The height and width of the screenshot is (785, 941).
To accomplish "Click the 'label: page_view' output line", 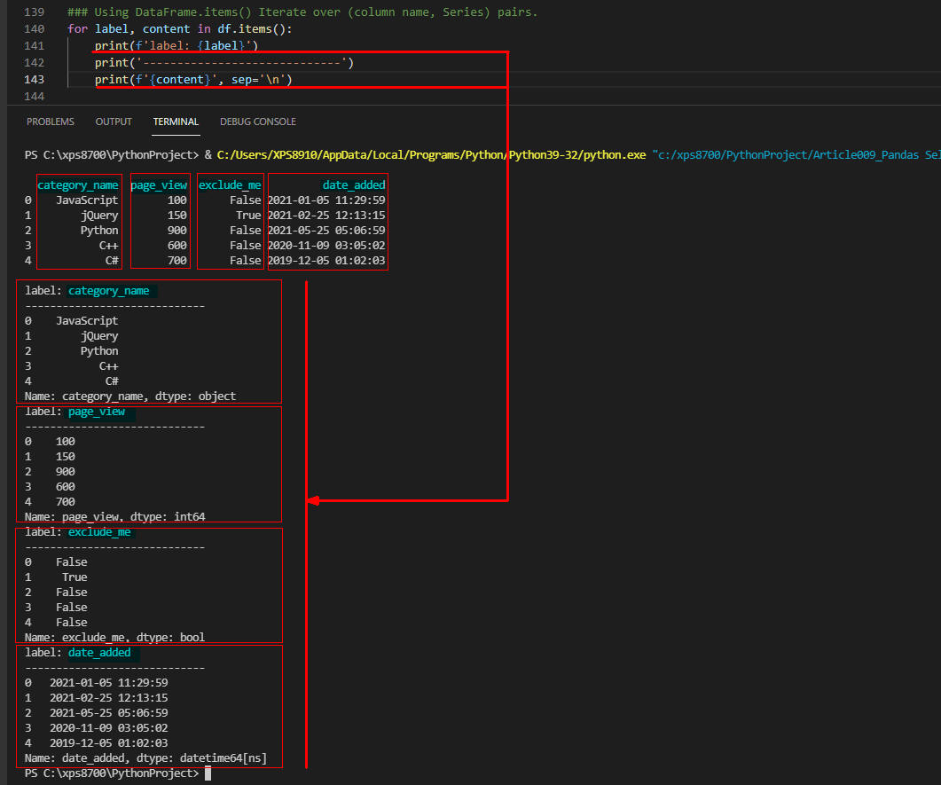I will coord(75,411).
